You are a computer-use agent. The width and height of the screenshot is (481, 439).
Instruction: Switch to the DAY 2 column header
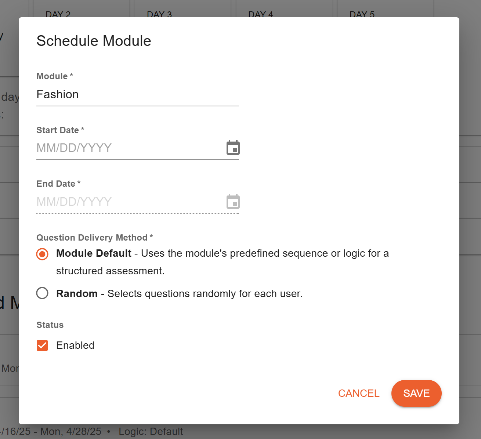[x=58, y=14]
